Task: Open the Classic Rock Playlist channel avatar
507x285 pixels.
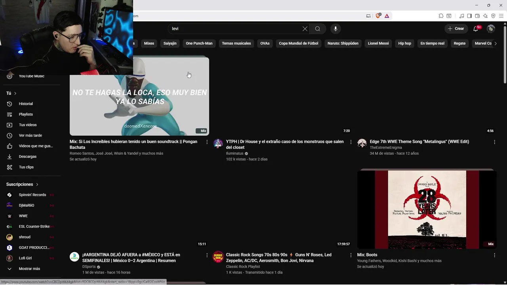Action: click(218, 256)
